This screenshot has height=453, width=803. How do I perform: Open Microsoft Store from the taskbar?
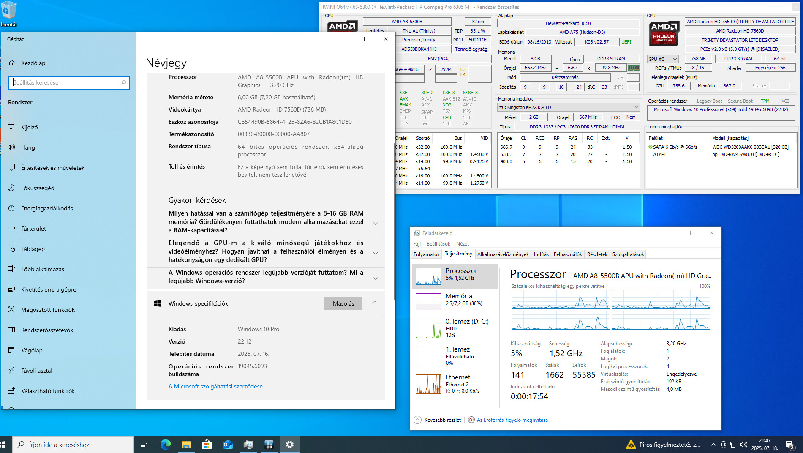point(207,445)
